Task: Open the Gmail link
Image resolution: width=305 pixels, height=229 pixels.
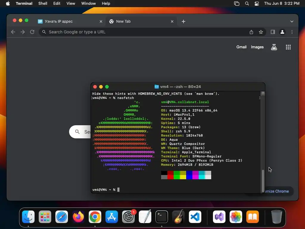Action: 241,47
